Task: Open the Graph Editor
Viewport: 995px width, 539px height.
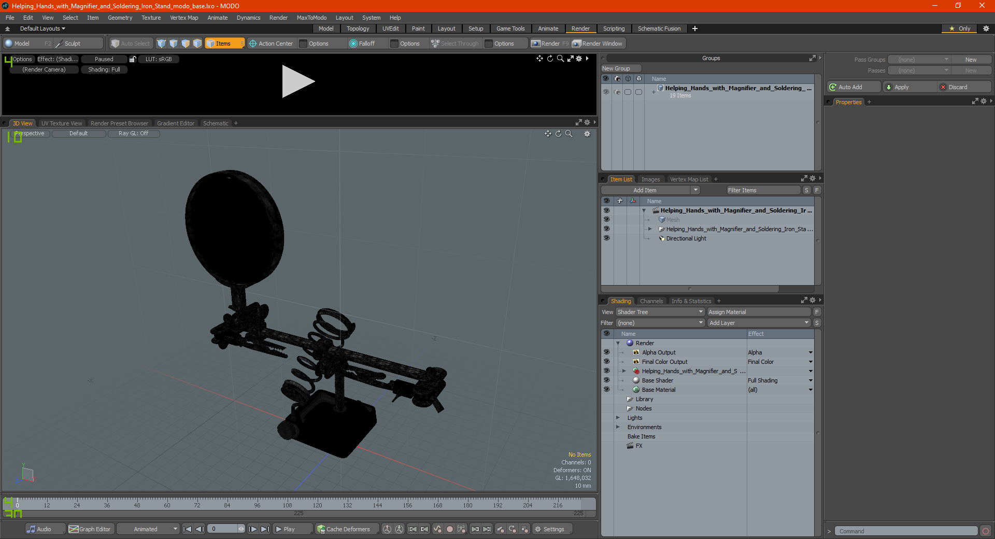Action: [90, 529]
